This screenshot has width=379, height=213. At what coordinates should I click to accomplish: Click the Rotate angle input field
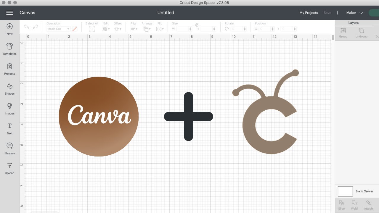pyautogui.click(x=237, y=29)
